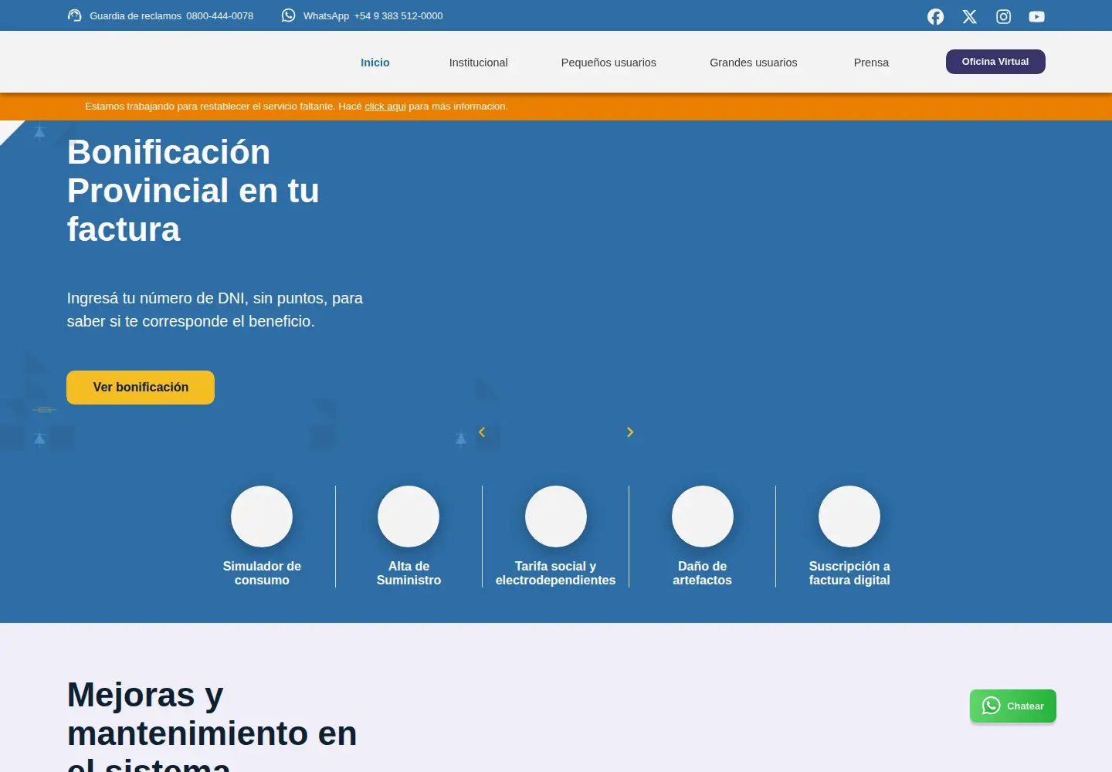The height and width of the screenshot is (772, 1112).
Task: Open Simulador de consumo circle icon
Action: coord(262,516)
